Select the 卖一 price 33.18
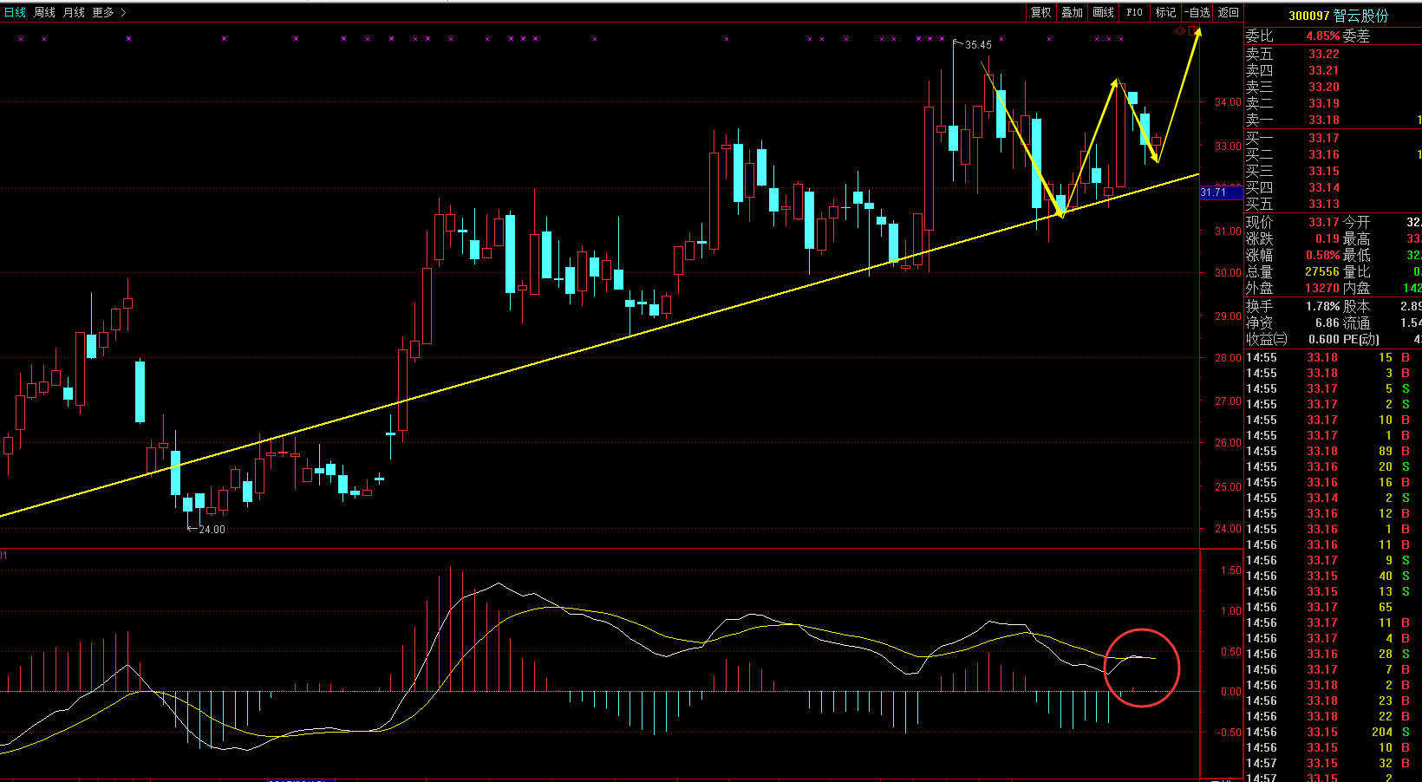This screenshot has width=1422, height=782. point(1324,120)
